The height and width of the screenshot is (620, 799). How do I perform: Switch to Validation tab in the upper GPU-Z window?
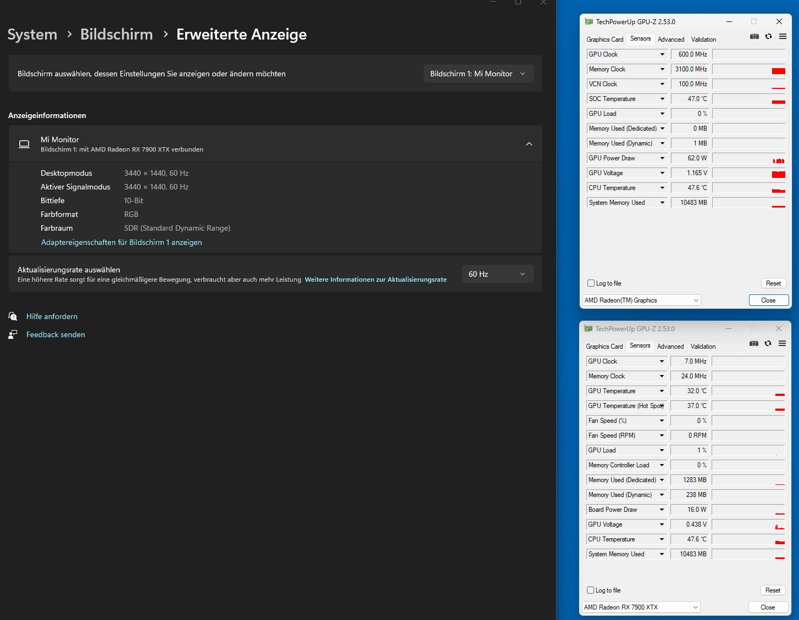pyautogui.click(x=703, y=40)
